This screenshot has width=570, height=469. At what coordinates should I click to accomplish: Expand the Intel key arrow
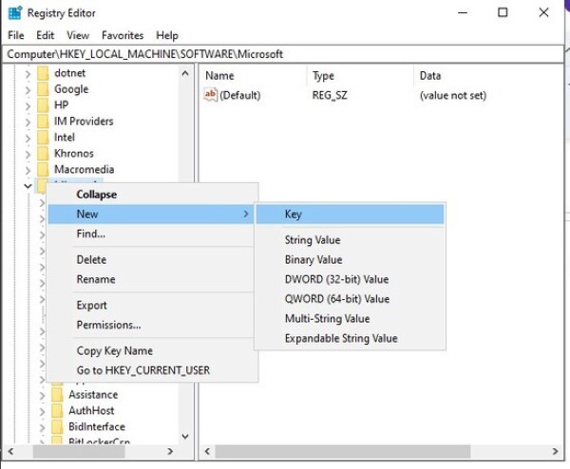pyautogui.click(x=28, y=138)
